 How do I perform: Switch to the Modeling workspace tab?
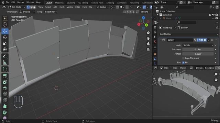[59, 3]
